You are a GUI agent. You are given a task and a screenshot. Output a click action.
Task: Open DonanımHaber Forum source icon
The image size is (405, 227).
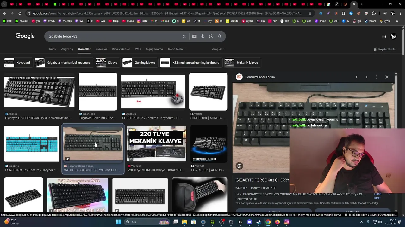click(x=239, y=77)
